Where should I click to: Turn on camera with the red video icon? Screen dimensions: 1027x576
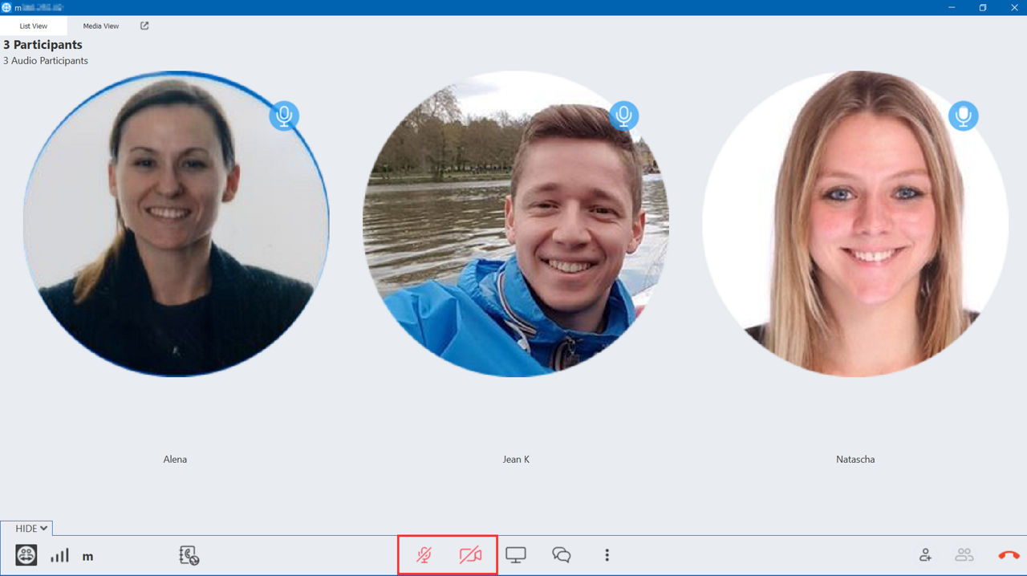(470, 555)
